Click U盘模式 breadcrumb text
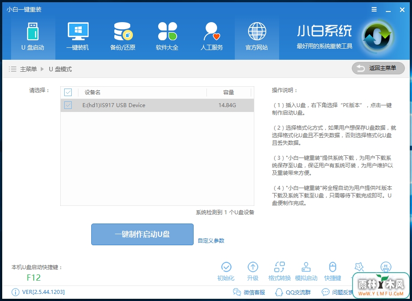 coord(60,69)
